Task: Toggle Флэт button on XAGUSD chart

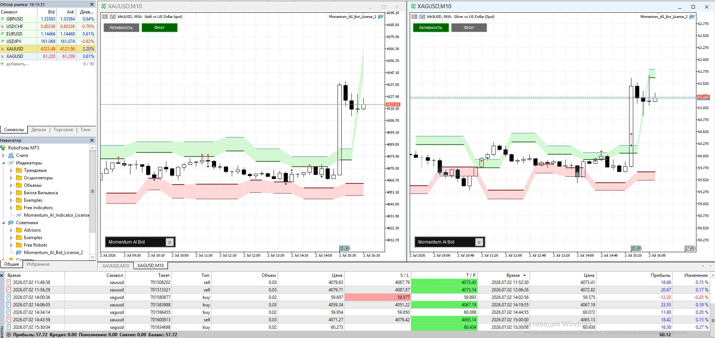Action: click(469, 28)
